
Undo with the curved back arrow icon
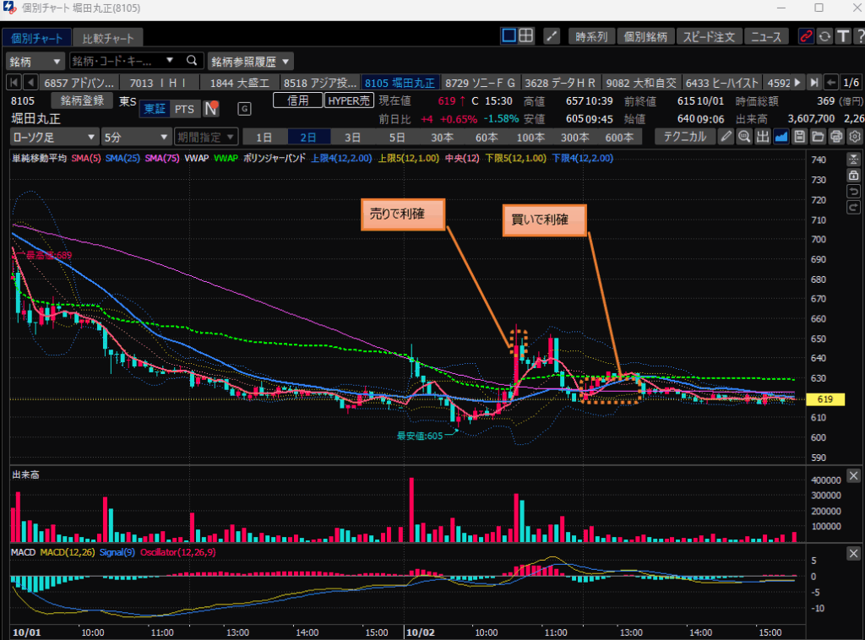tap(854, 191)
